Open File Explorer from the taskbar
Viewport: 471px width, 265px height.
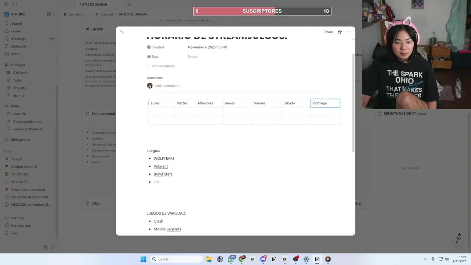tap(209, 259)
